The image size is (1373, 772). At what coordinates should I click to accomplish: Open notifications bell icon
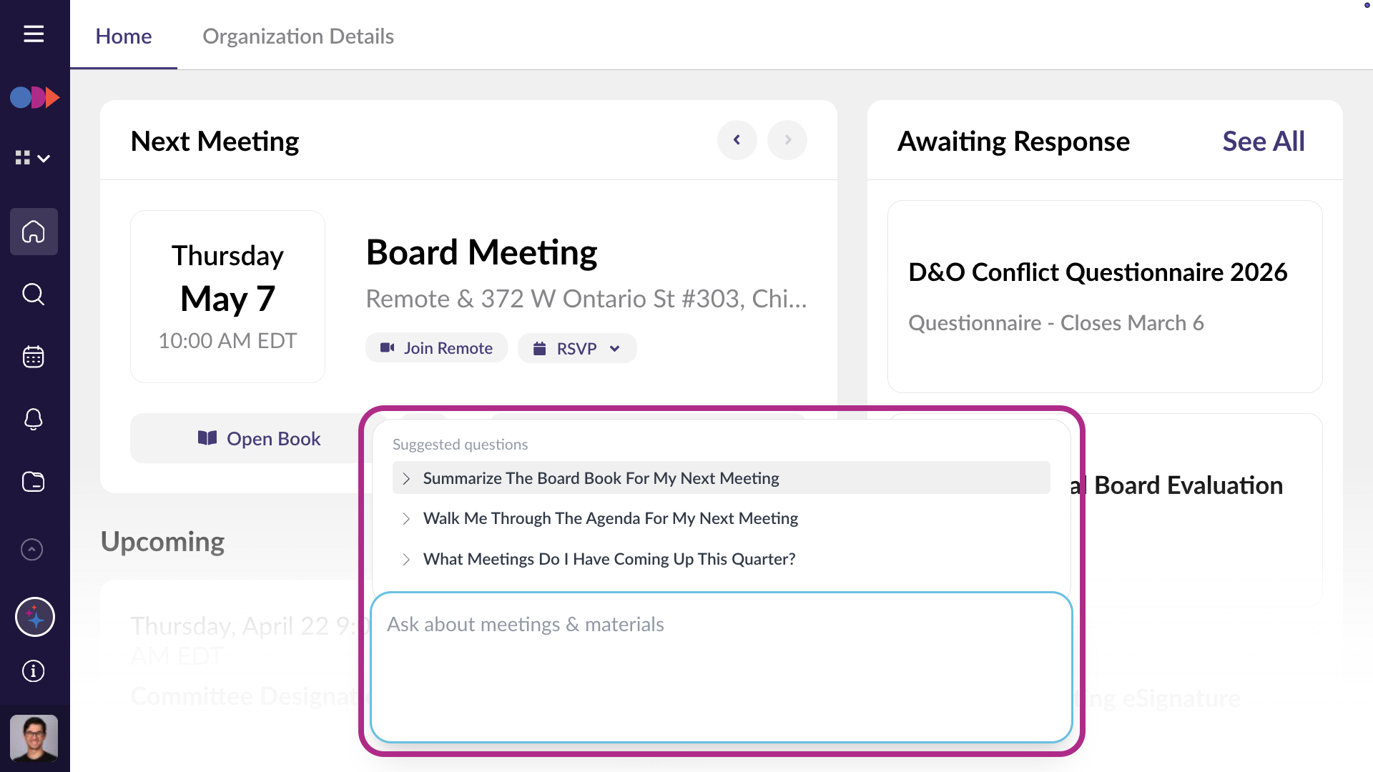pos(34,419)
